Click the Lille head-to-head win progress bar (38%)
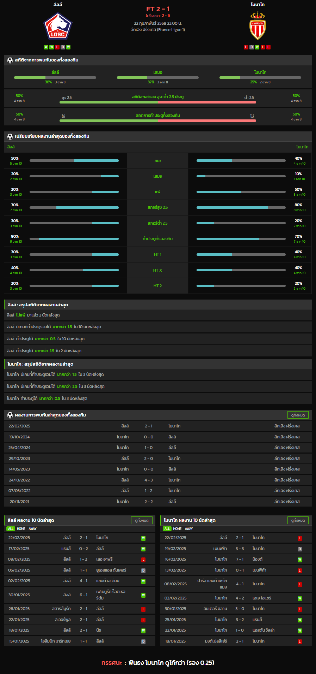This screenshot has width=316, height=674. [x=55, y=77]
